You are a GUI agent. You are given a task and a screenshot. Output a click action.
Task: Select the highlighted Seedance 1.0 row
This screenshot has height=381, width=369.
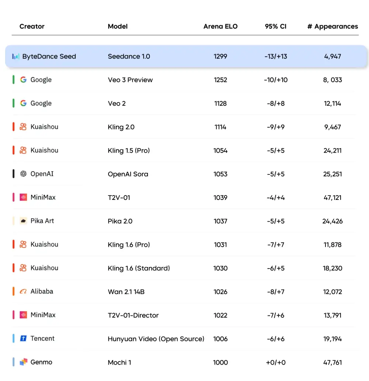(x=184, y=56)
